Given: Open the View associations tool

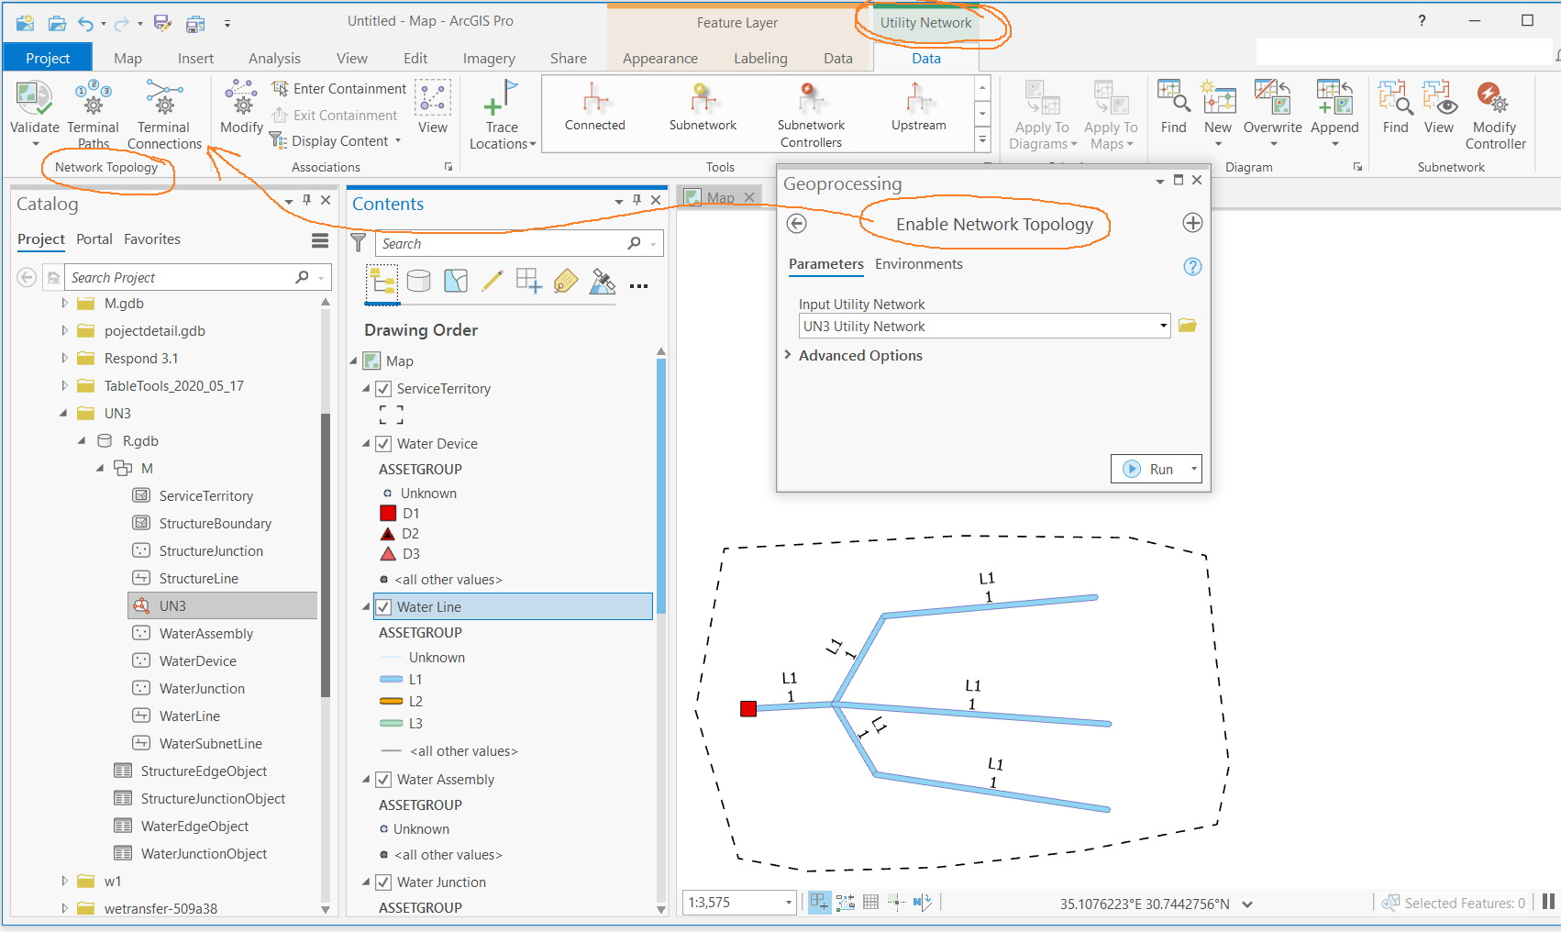Looking at the screenshot, I should [433, 106].
